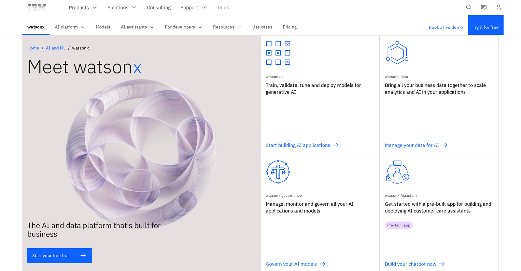Screen dimensions: 521x271
Task: Open the chat bubble icon
Action: (x=484, y=7)
